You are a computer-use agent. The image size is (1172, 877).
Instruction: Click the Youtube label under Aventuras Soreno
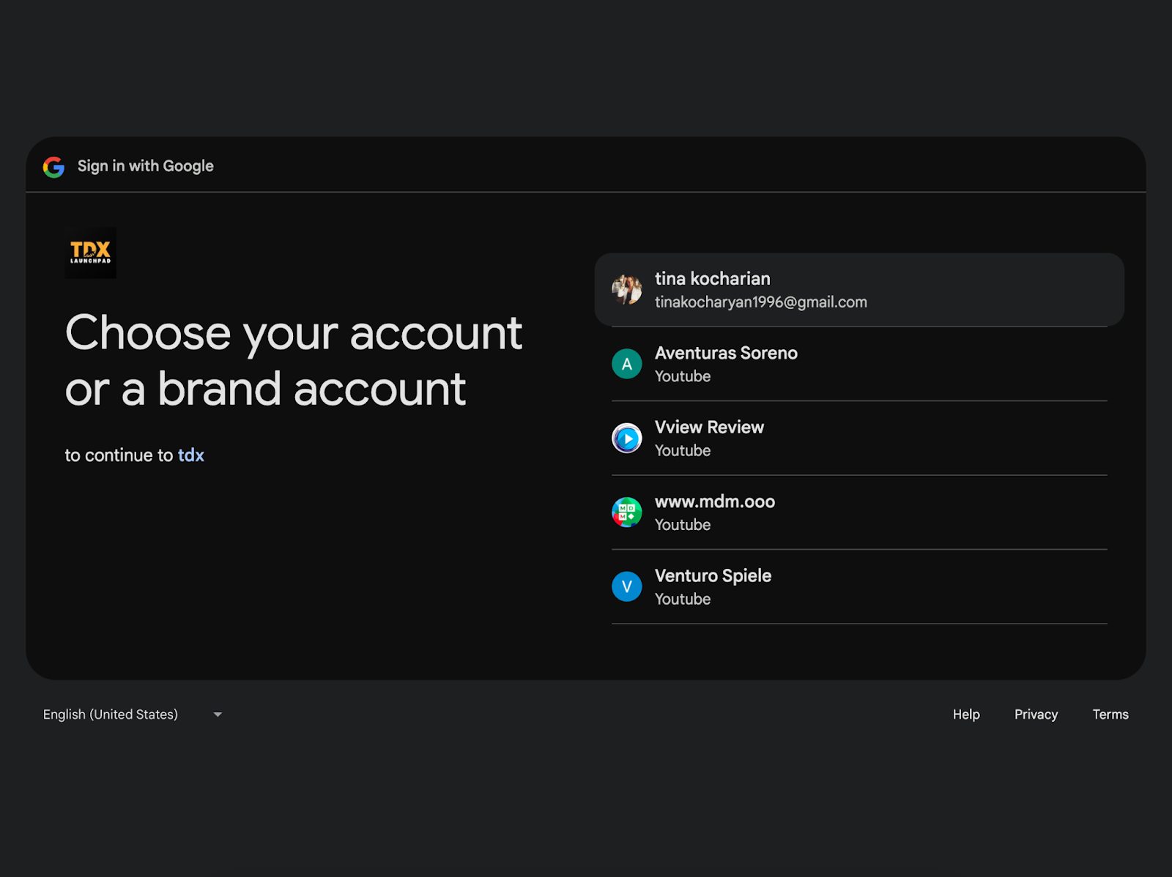click(683, 376)
